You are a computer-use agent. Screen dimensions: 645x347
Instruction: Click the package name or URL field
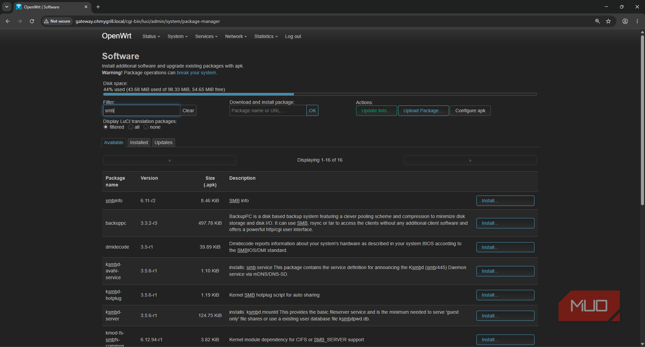coord(268,111)
